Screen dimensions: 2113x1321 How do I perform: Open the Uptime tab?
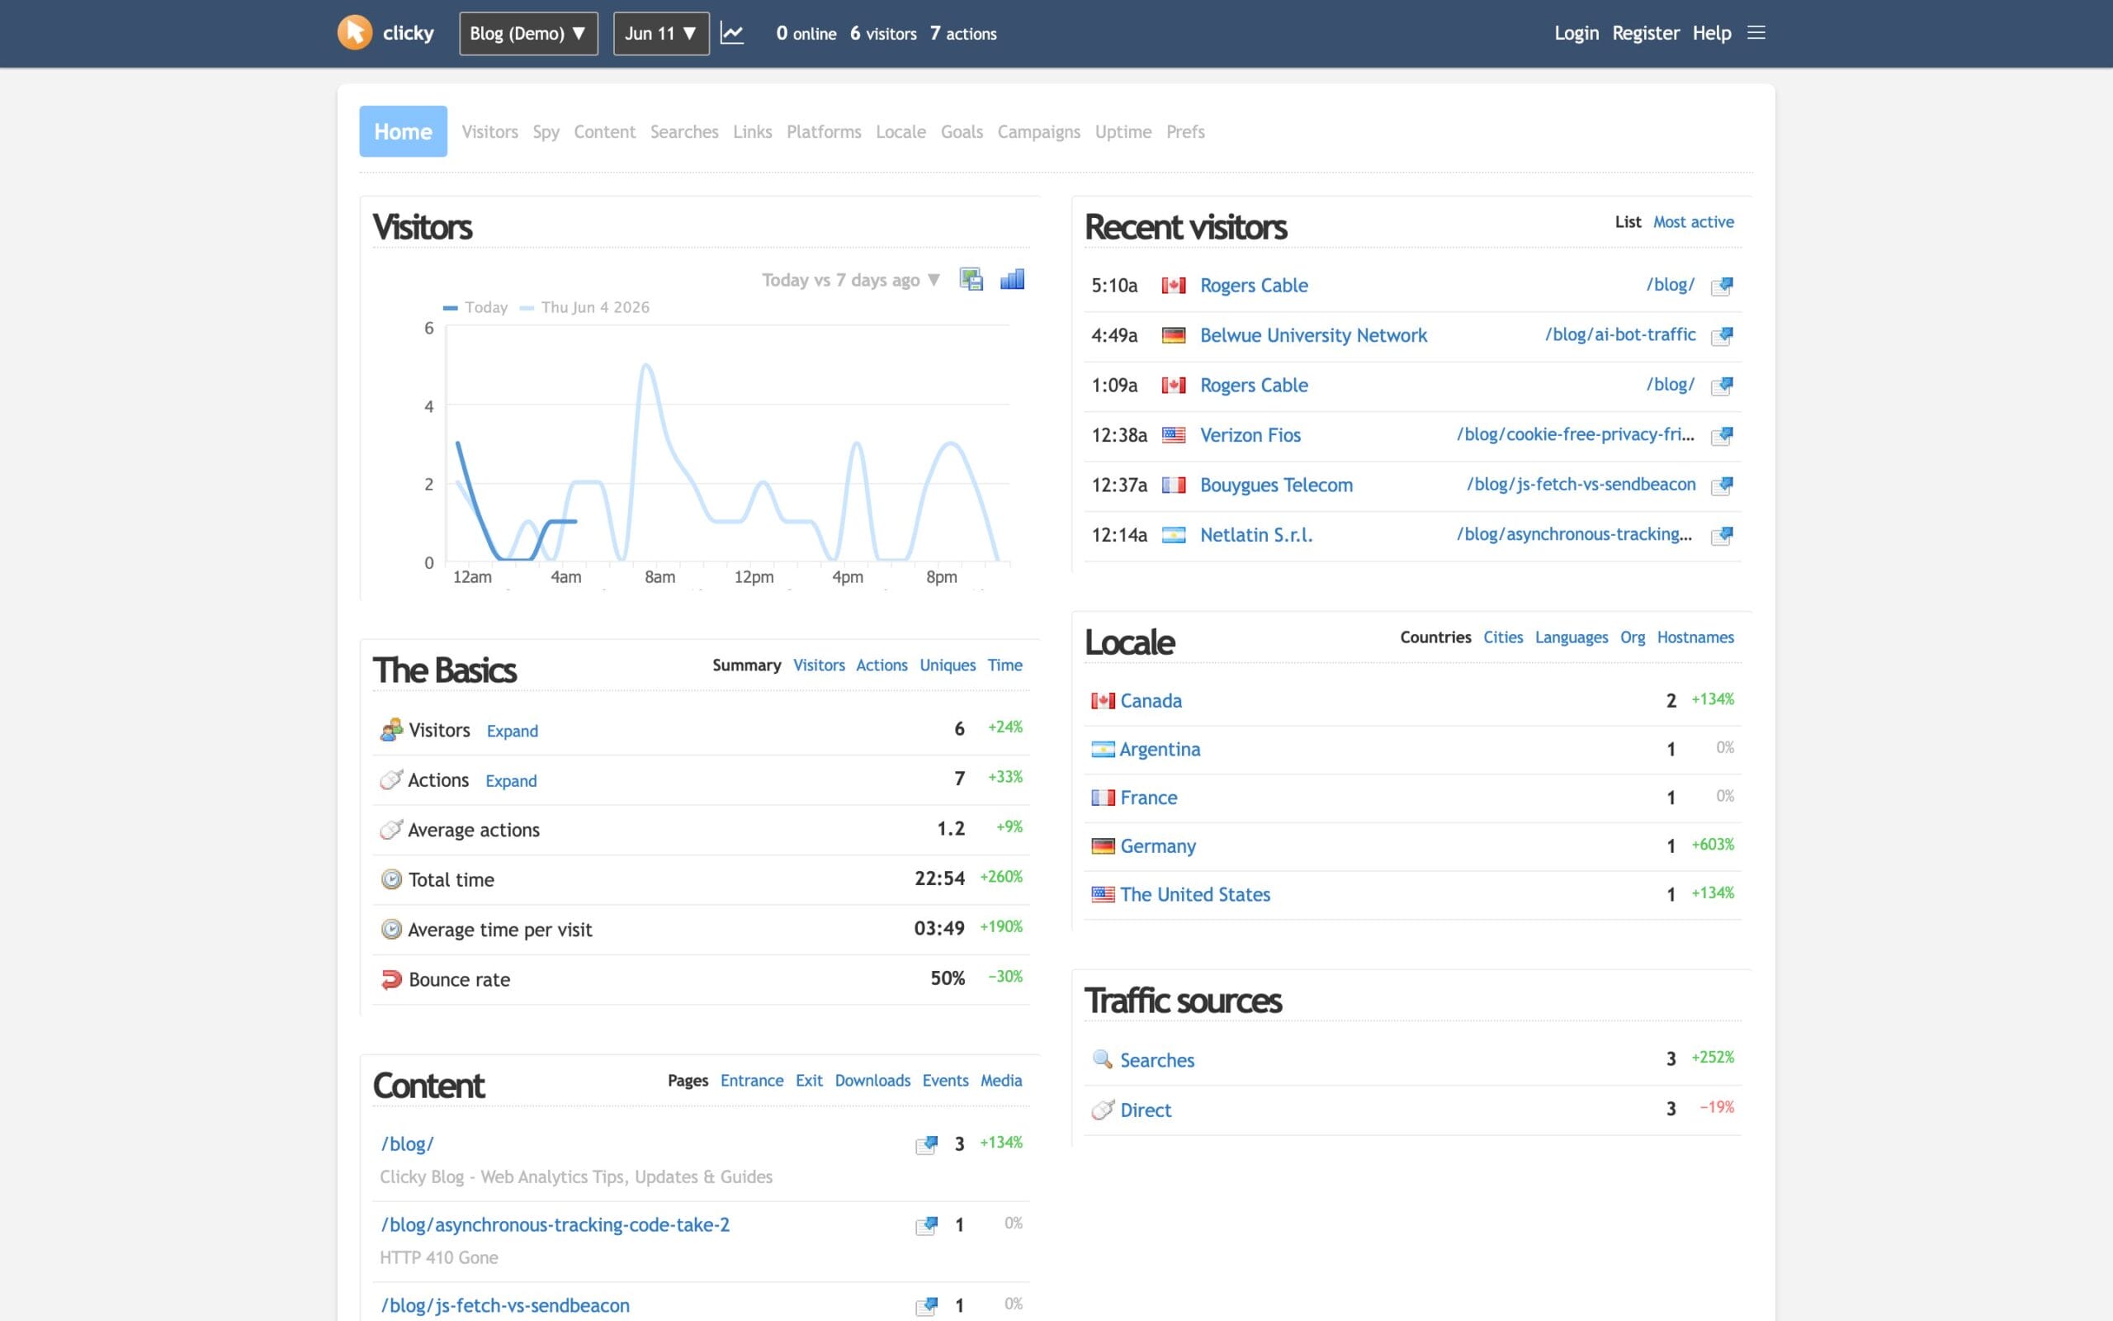coord(1123,132)
